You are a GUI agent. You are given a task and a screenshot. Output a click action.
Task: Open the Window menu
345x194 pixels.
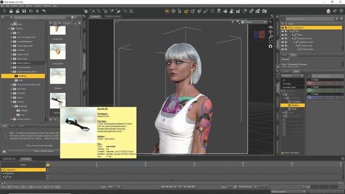47,6
